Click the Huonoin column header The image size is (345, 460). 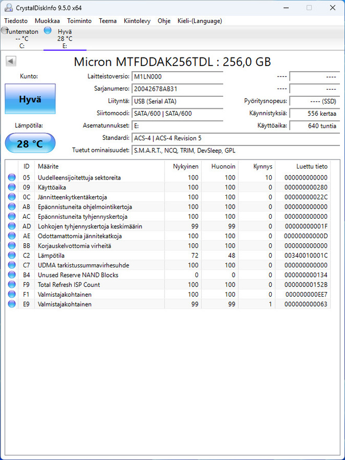coord(220,166)
